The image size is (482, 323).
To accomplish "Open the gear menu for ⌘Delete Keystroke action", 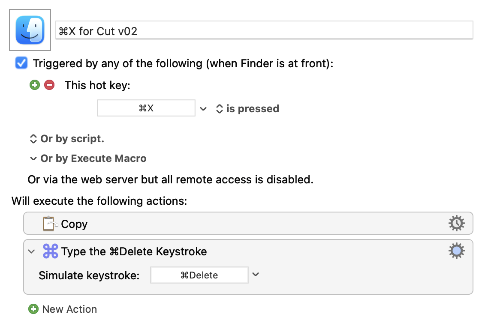I will click(x=456, y=251).
